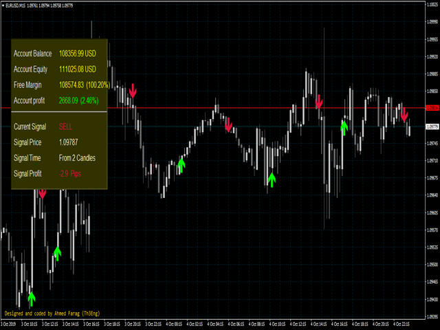This screenshot has width=440, height=330.
Task: Click the 1.09745 price scale label
Action: [432, 144]
